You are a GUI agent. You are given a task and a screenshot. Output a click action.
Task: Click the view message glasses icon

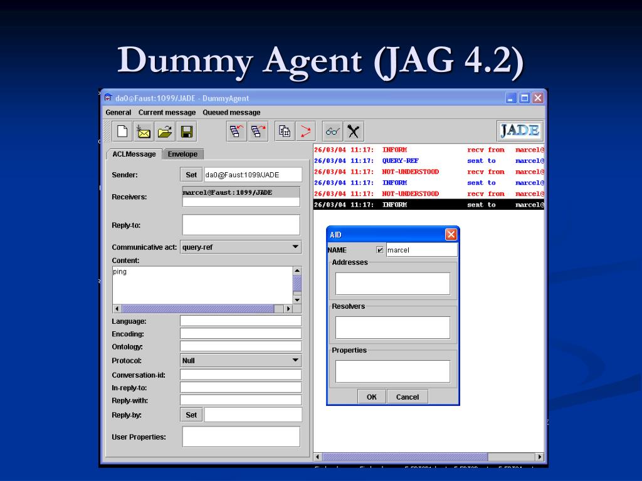pyautogui.click(x=332, y=132)
